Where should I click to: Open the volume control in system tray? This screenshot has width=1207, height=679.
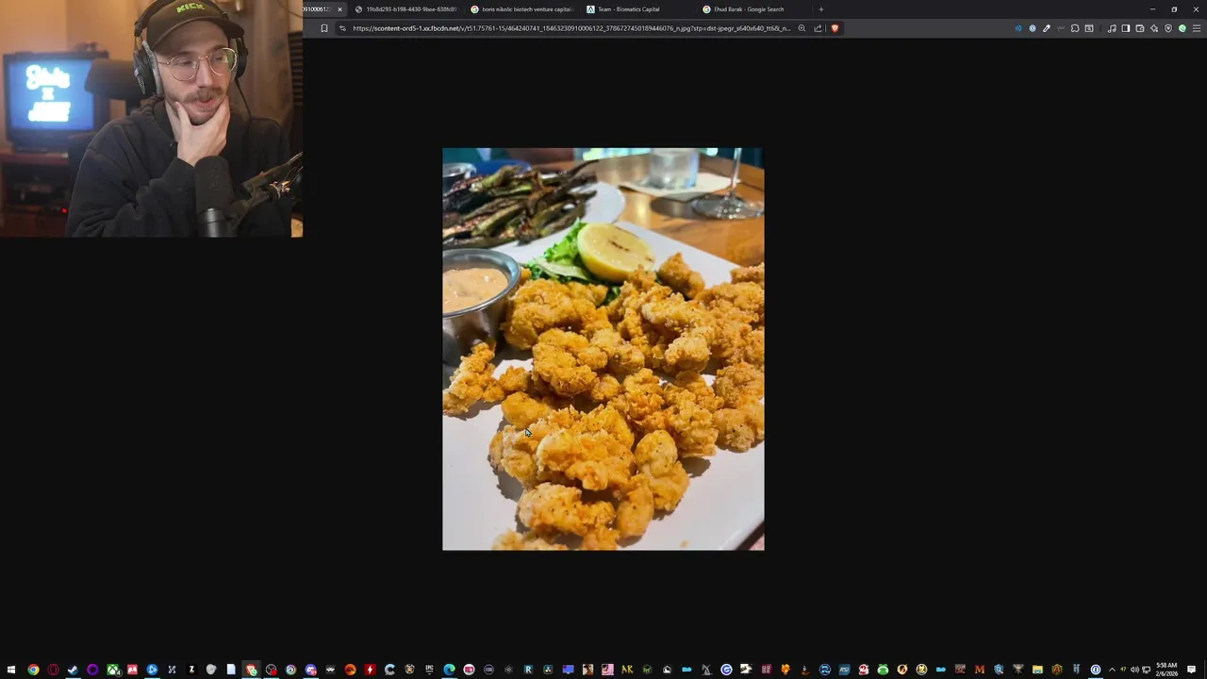(1134, 670)
